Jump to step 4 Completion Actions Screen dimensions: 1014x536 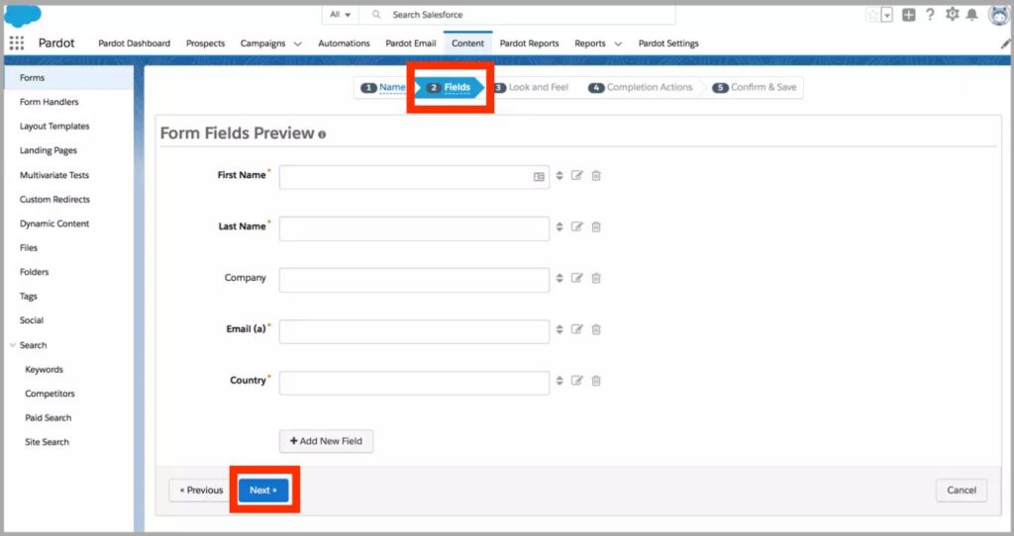[641, 87]
